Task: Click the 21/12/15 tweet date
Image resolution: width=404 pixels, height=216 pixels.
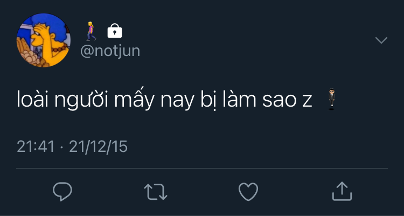Action: [99, 147]
